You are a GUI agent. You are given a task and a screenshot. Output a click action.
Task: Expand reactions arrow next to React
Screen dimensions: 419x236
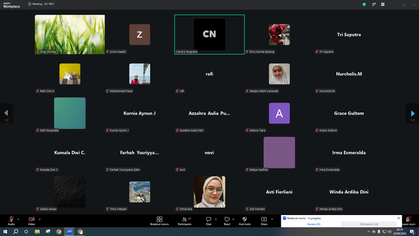pyautogui.click(x=233, y=219)
